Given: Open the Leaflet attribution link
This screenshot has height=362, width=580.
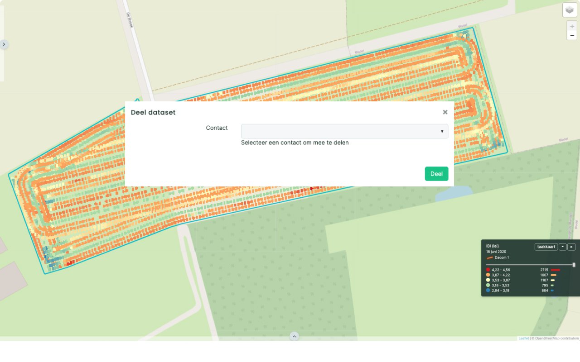Looking at the screenshot, I should click(x=523, y=338).
